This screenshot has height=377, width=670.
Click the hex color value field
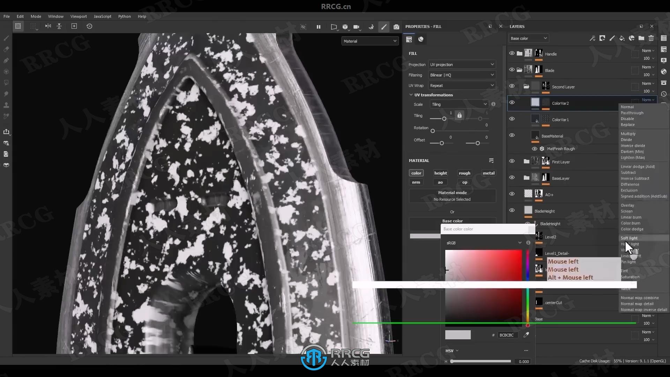click(x=508, y=335)
